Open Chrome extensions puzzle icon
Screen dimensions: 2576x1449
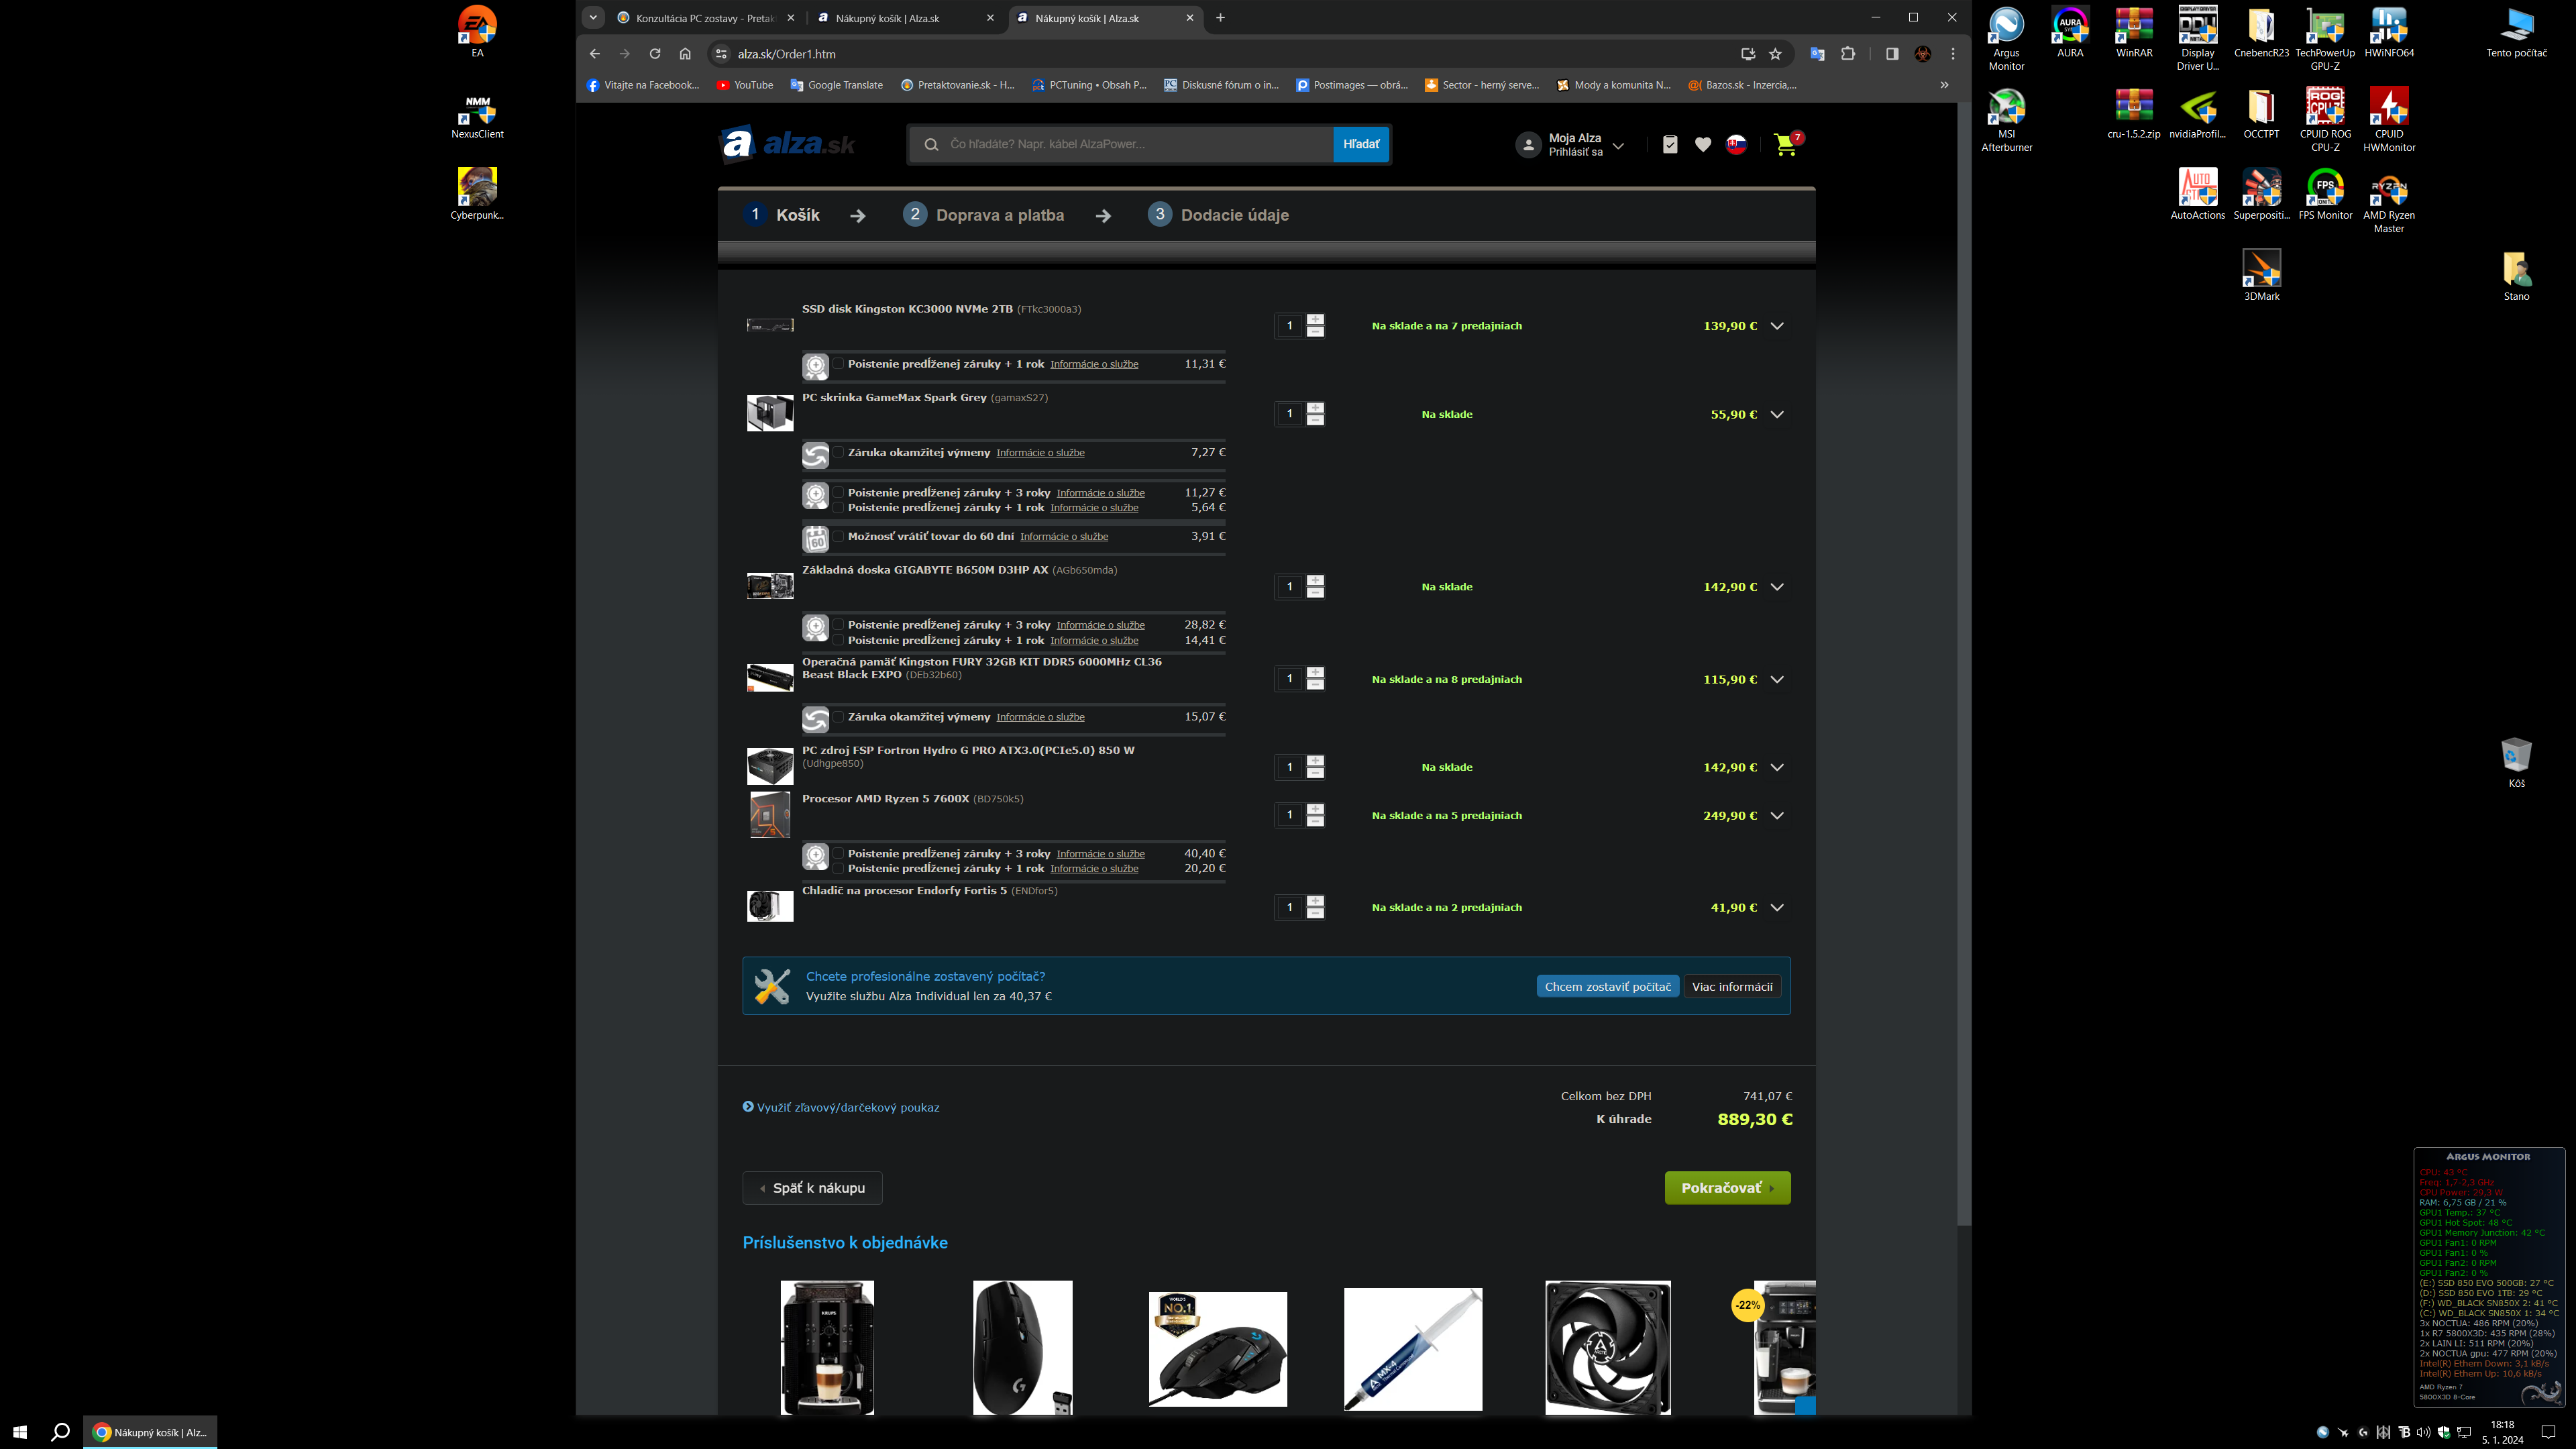tap(1848, 54)
